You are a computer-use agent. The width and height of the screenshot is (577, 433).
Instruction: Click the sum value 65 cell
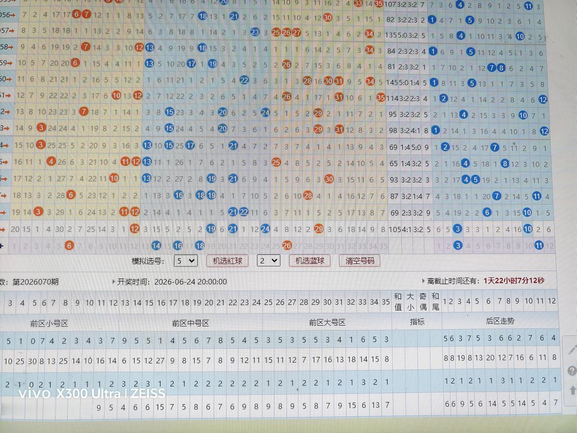tap(394, 163)
